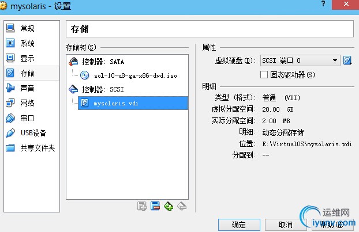Open the 声音 (Audio) settings page
359x232 pixels.
(x=32, y=88)
